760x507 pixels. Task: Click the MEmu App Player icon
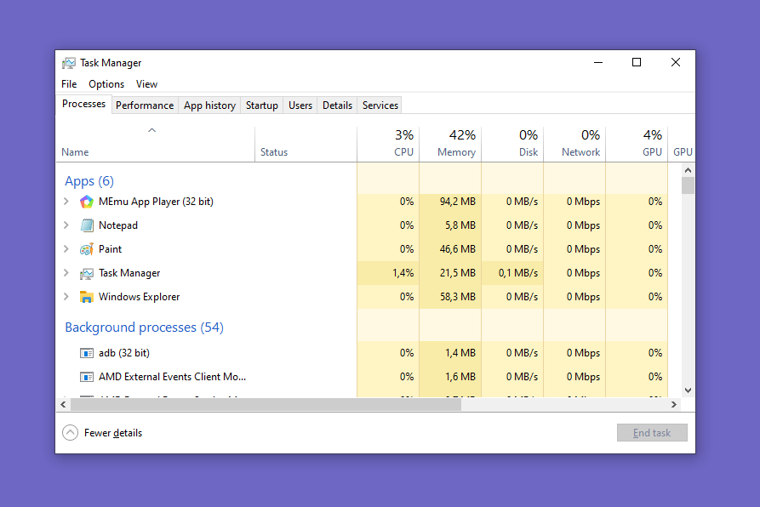click(86, 202)
